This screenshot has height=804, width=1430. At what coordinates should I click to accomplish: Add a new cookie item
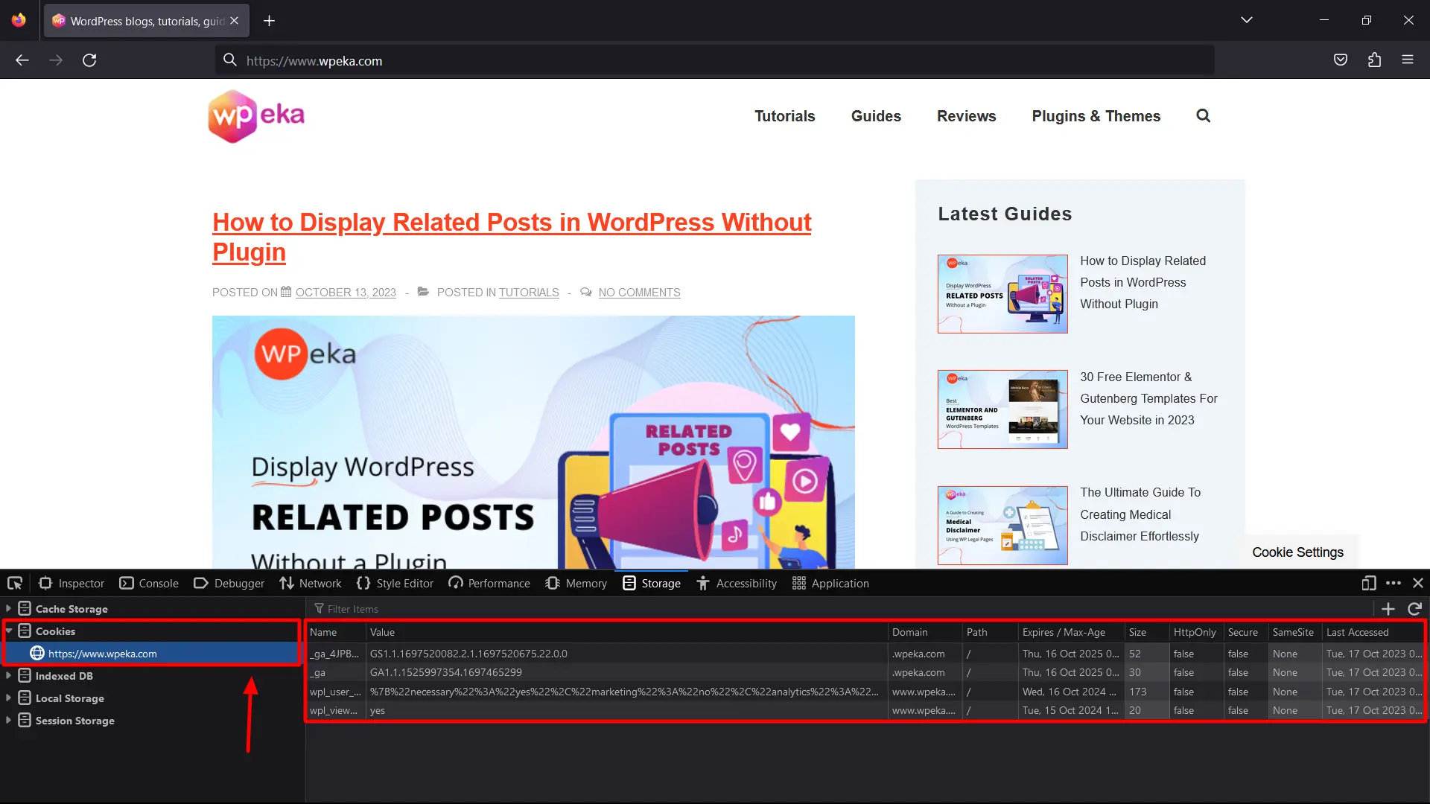[1388, 609]
